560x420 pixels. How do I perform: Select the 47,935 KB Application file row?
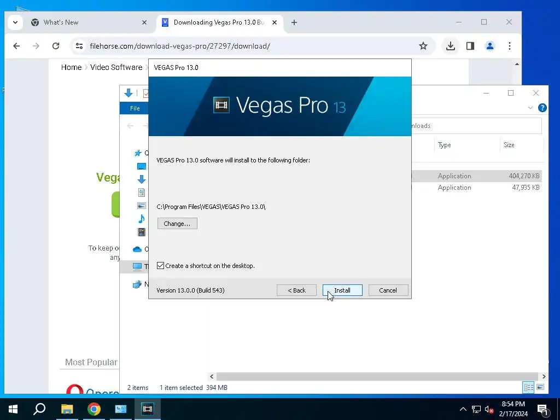click(x=477, y=188)
